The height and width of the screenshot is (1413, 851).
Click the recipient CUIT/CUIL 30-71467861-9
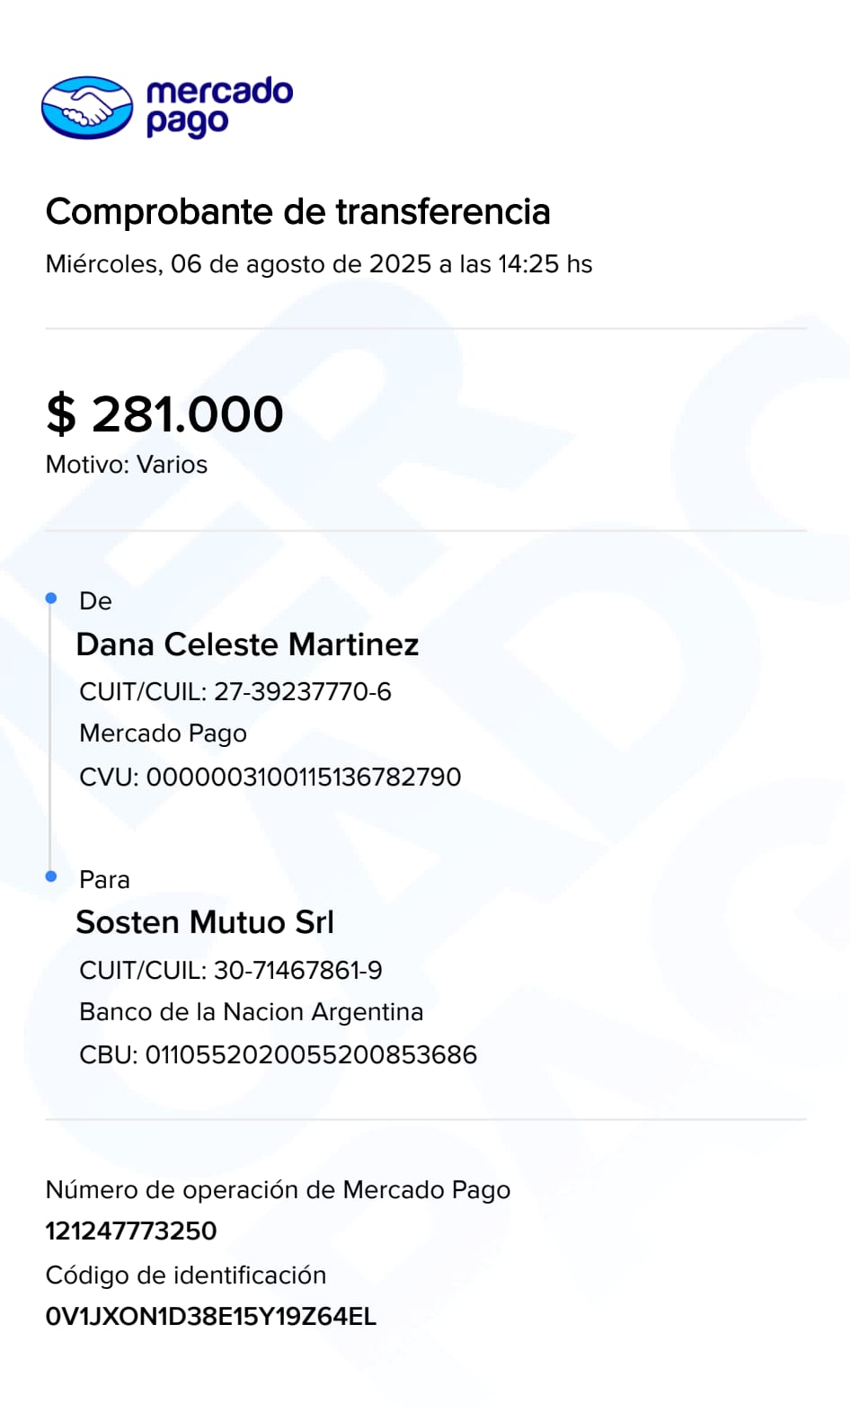click(x=231, y=971)
